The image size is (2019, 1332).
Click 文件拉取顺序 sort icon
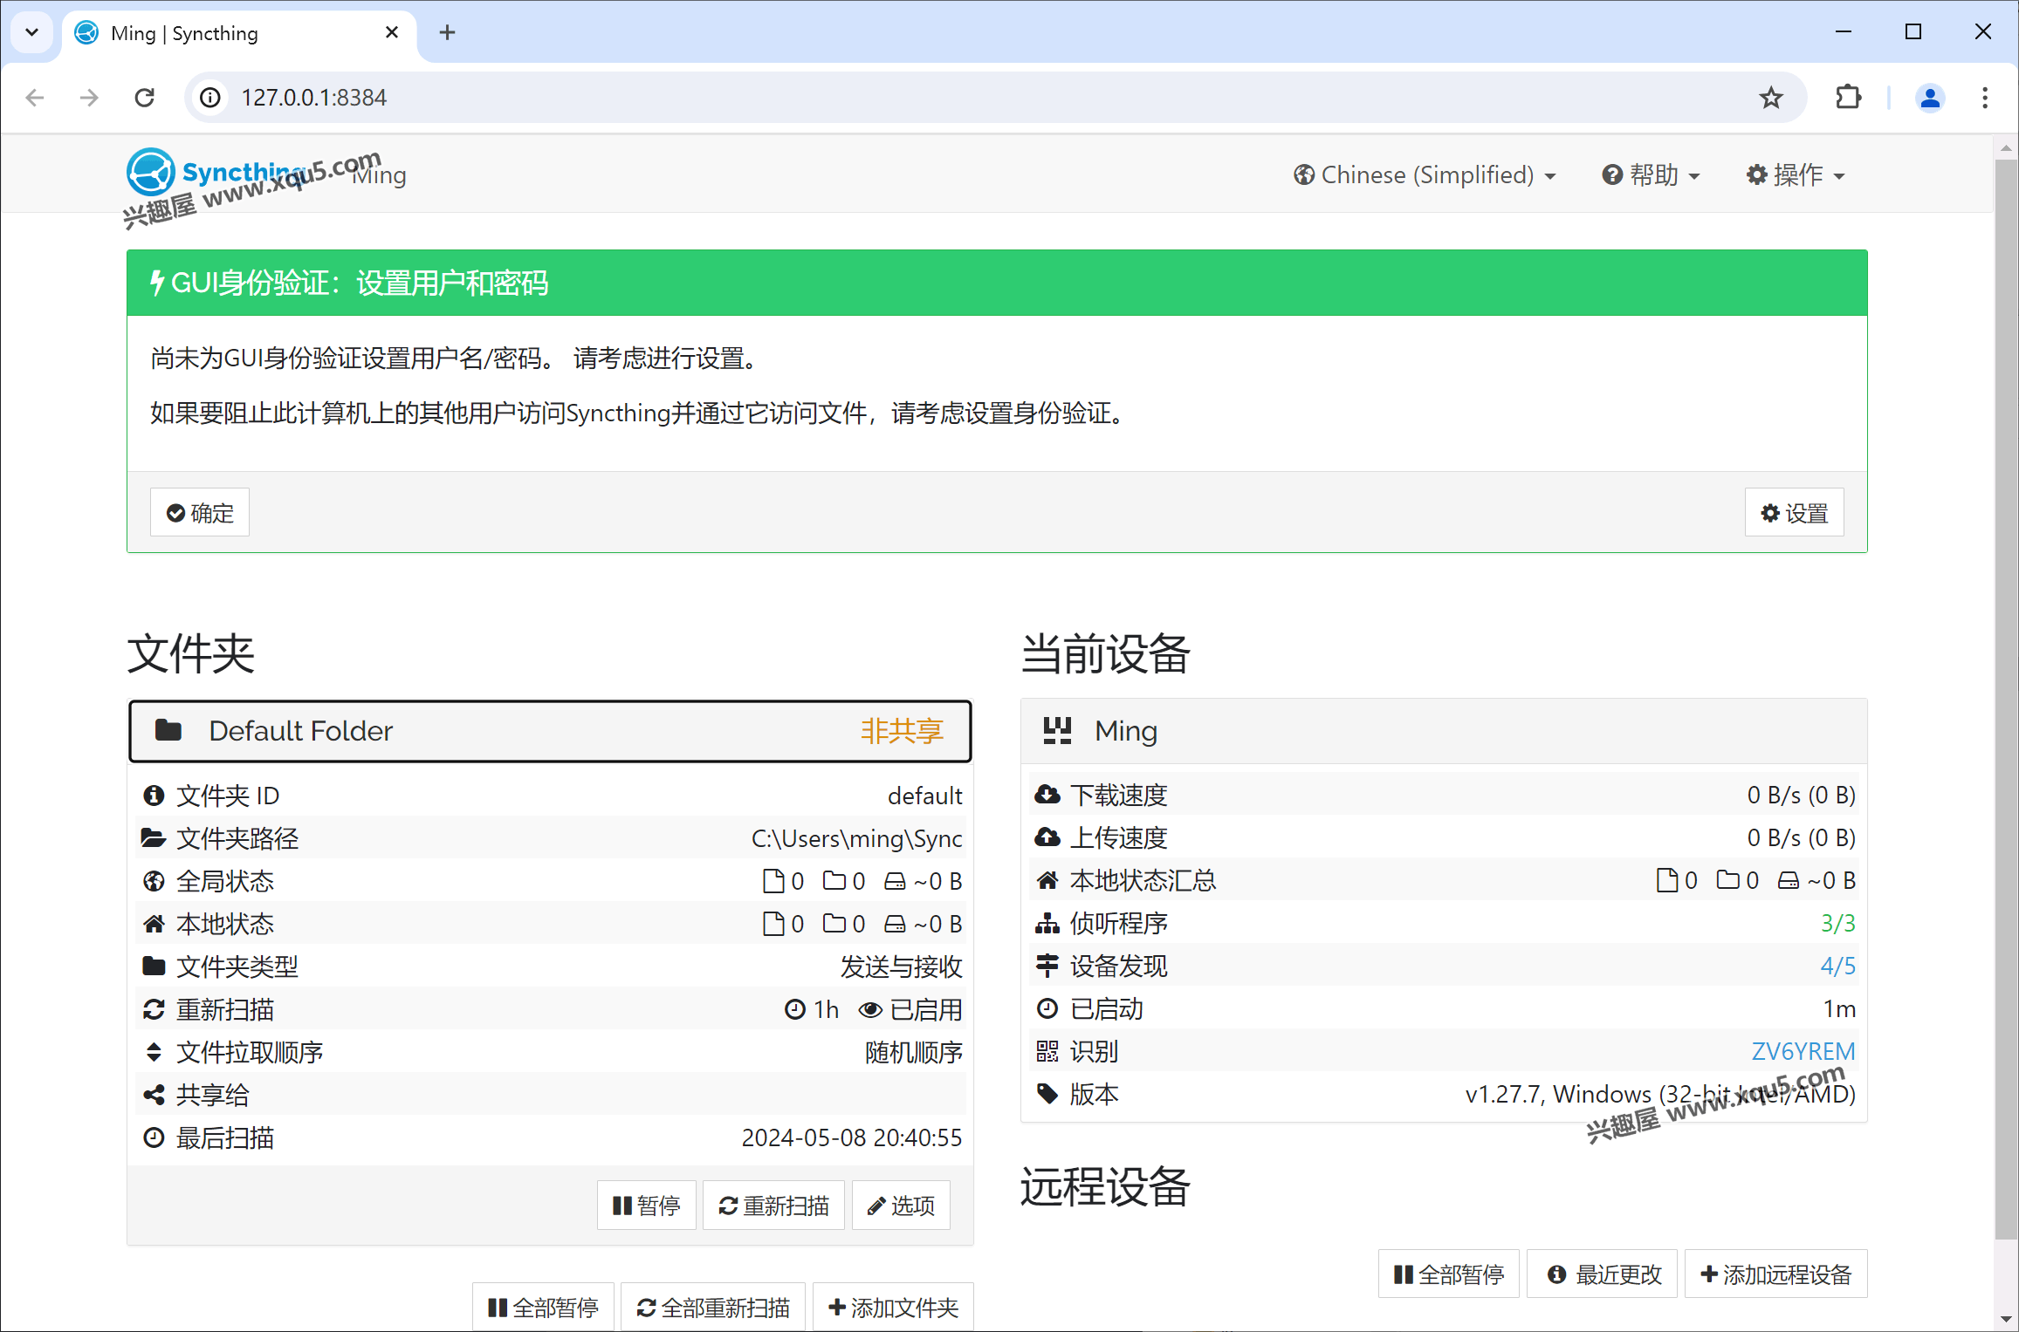pyautogui.click(x=154, y=1052)
